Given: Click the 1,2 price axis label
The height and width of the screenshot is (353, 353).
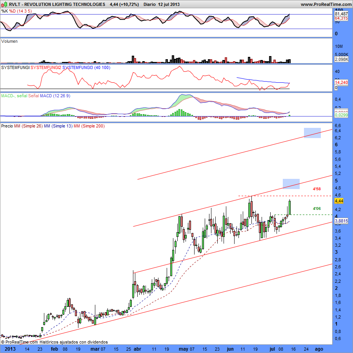Looking at the screenshot, I should (x=338, y=317).
